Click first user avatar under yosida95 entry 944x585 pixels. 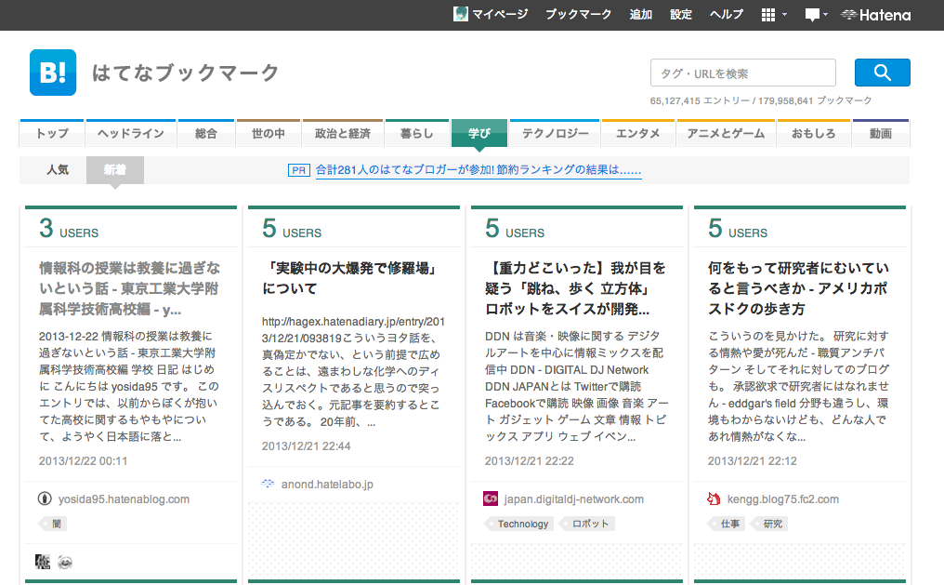(43, 562)
